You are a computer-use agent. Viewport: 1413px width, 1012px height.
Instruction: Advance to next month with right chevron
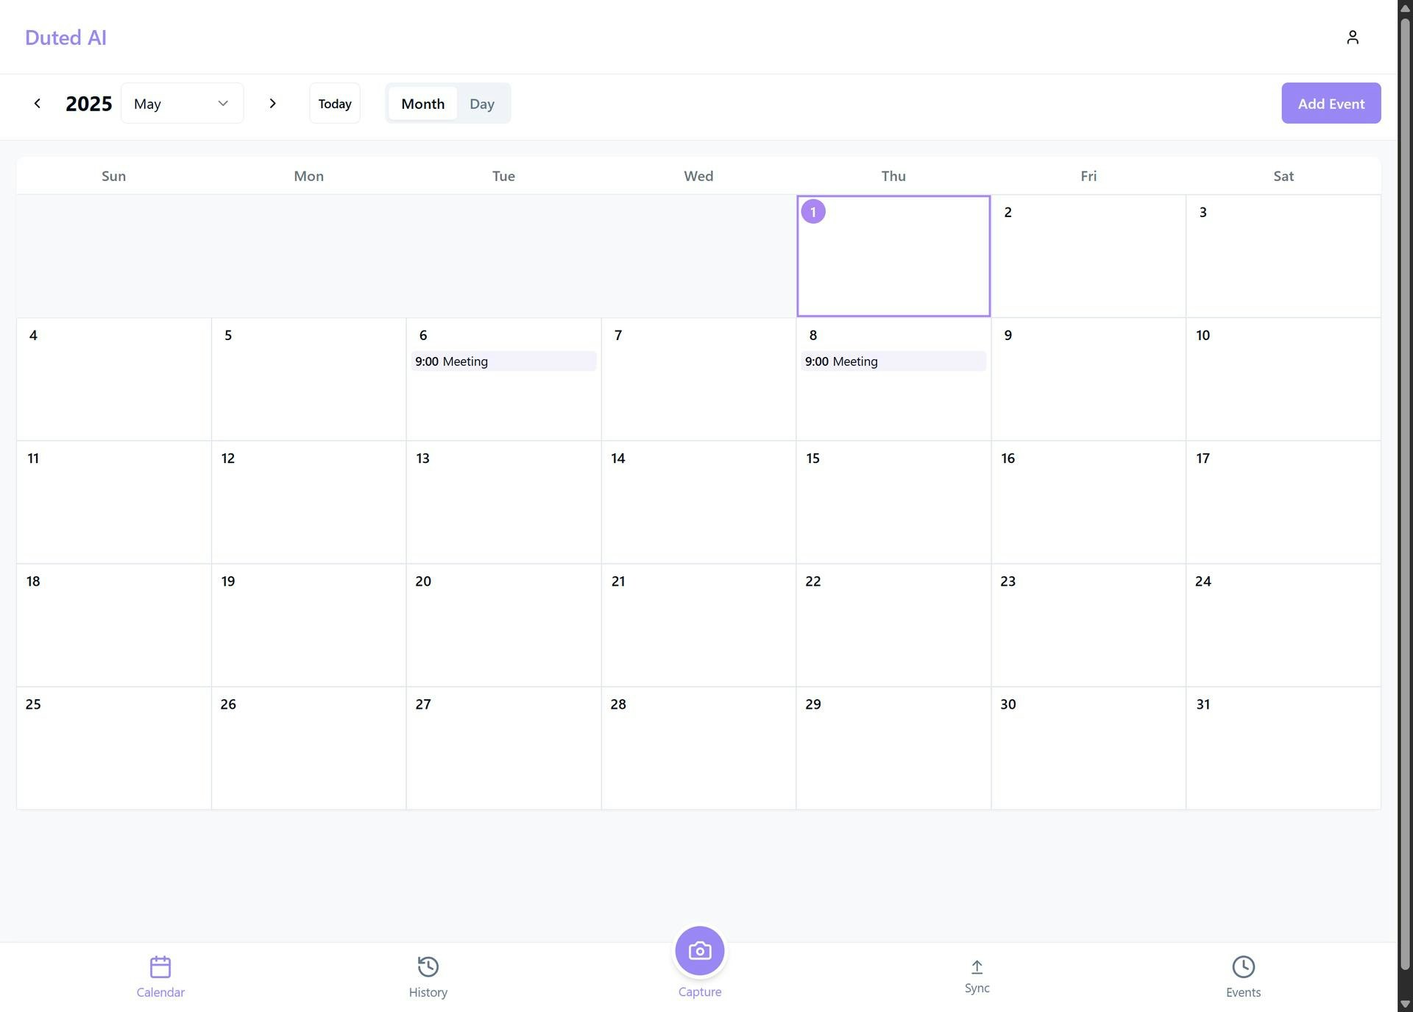click(x=272, y=104)
